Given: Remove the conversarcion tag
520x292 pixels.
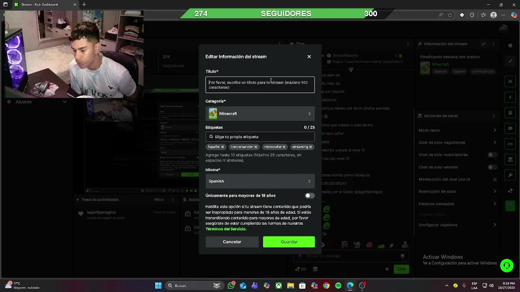Looking at the screenshot, I should [256, 147].
